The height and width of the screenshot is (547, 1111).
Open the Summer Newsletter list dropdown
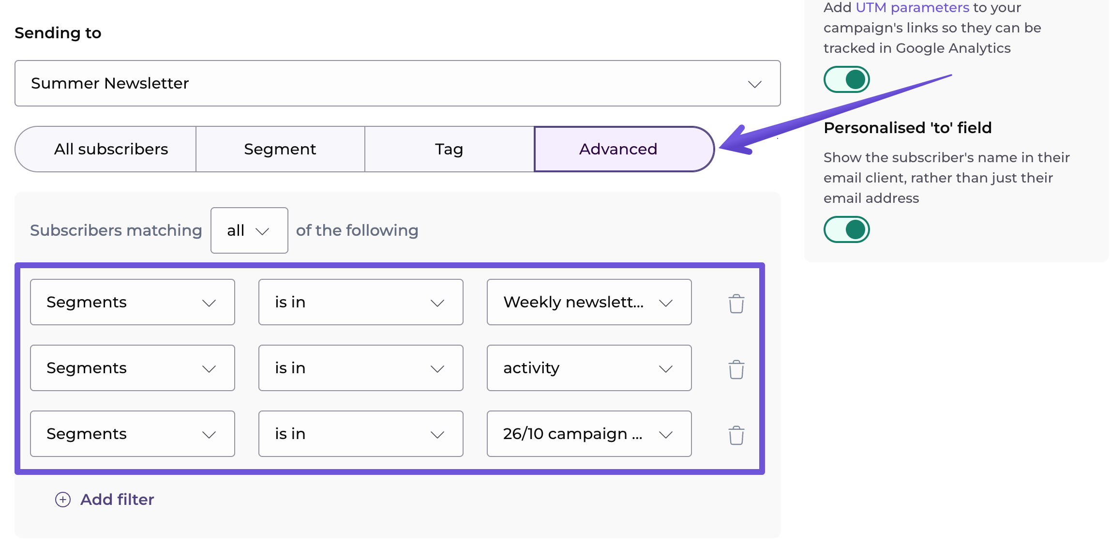[x=397, y=83]
